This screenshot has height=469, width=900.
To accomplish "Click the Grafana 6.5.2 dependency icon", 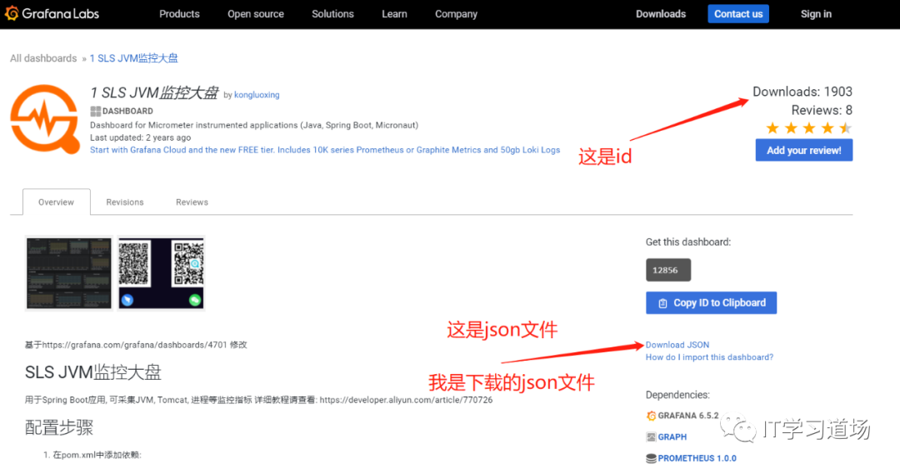I will pyautogui.click(x=651, y=416).
